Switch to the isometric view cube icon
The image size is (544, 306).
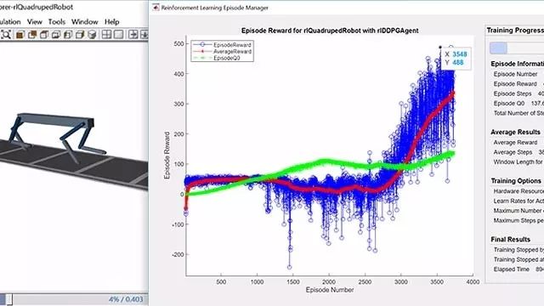(92, 35)
